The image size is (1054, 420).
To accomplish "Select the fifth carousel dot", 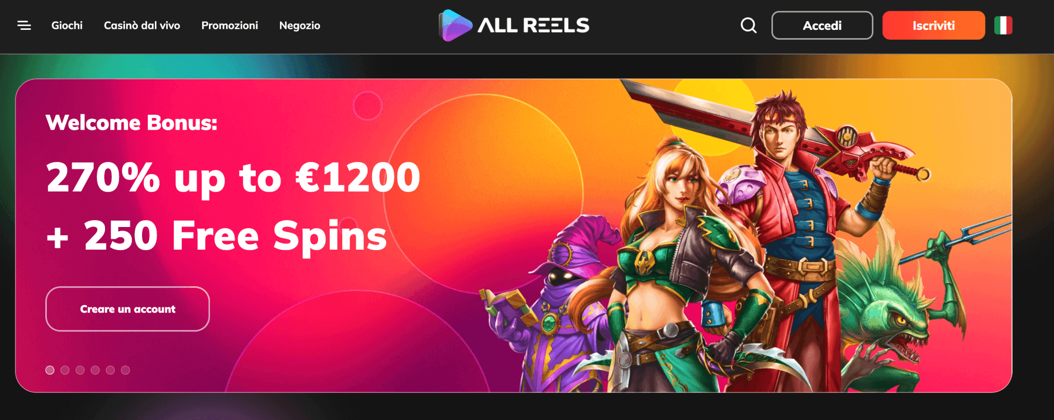I will pyautogui.click(x=110, y=370).
